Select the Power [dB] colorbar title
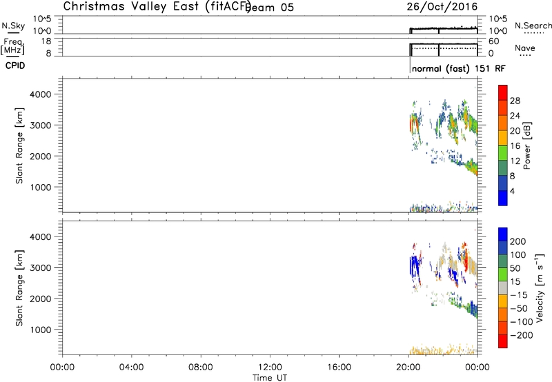The image size is (552, 382). [527, 145]
